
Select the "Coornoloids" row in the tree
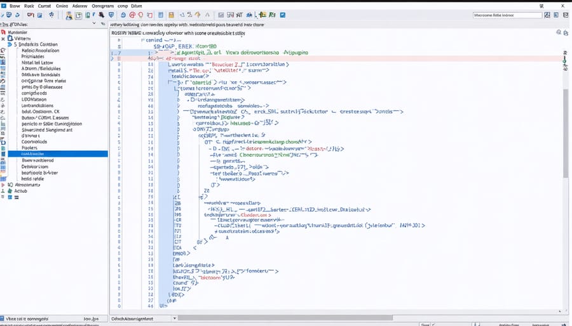point(34,142)
